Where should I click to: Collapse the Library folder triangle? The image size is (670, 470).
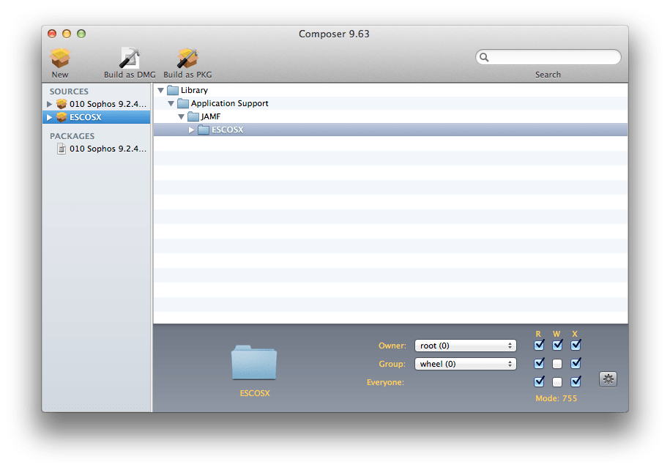tap(161, 91)
